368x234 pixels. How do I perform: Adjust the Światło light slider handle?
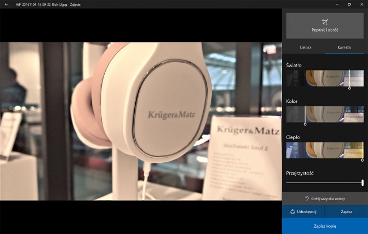(x=349, y=88)
